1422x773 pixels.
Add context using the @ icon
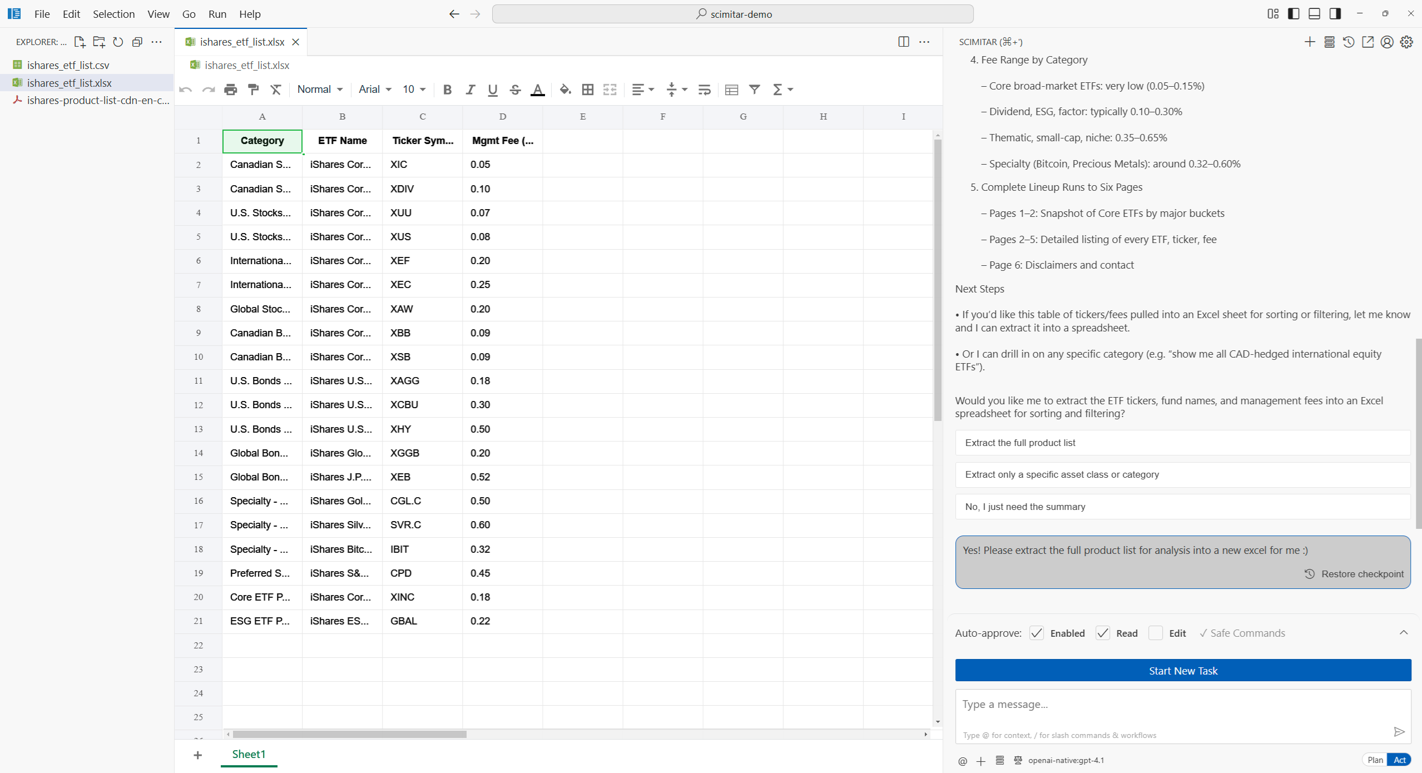(x=963, y=761)
